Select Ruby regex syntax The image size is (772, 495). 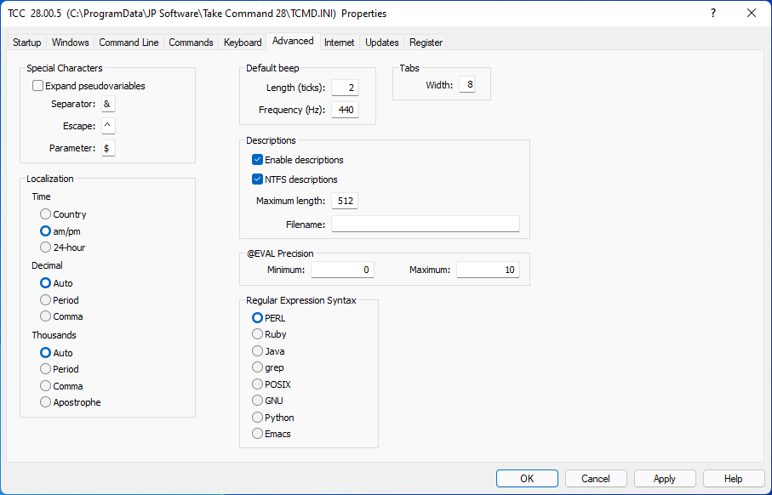269,334
